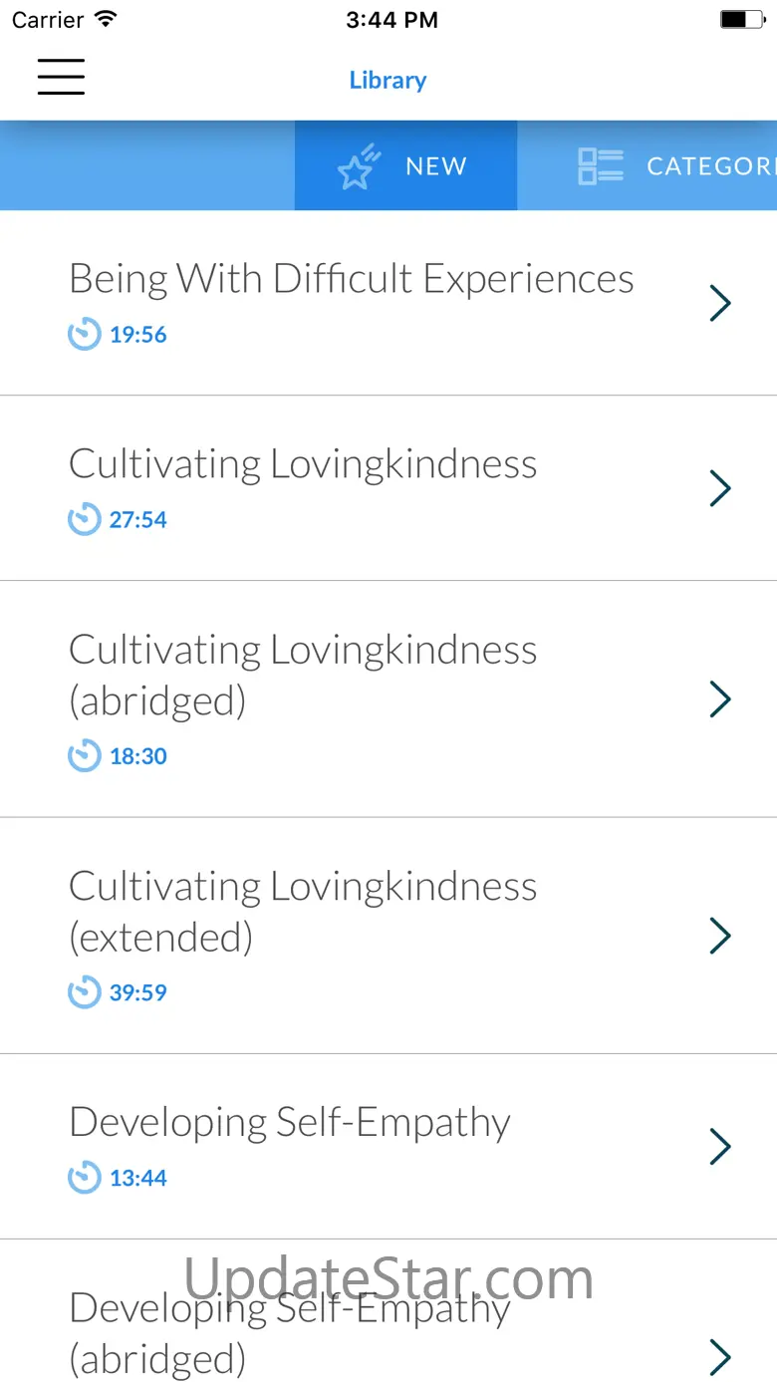Tap the clock icon showing 39:59
Viewport: 777px width, 1382px height.
pos(85,992)
